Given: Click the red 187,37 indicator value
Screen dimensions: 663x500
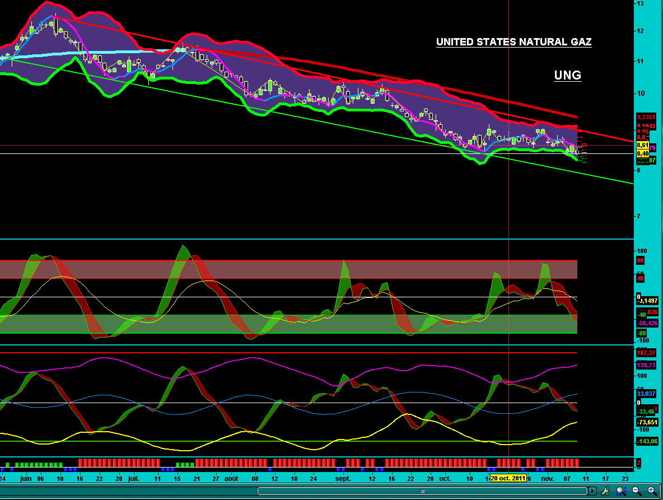Looking at the screenshot, I should click(646, 353).
